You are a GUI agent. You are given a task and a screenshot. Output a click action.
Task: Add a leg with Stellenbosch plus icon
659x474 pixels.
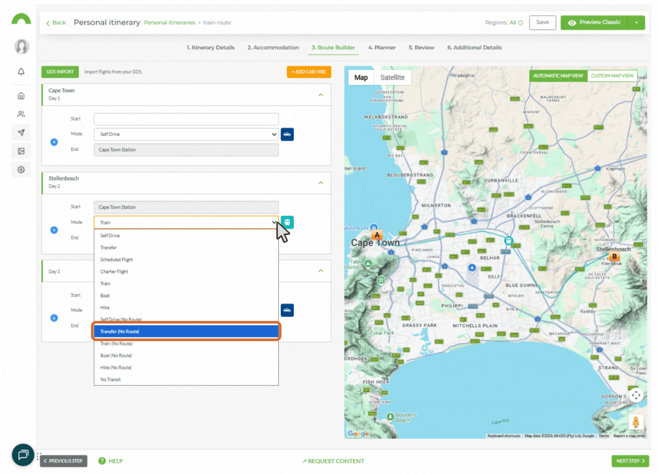(x=54, y=230)
